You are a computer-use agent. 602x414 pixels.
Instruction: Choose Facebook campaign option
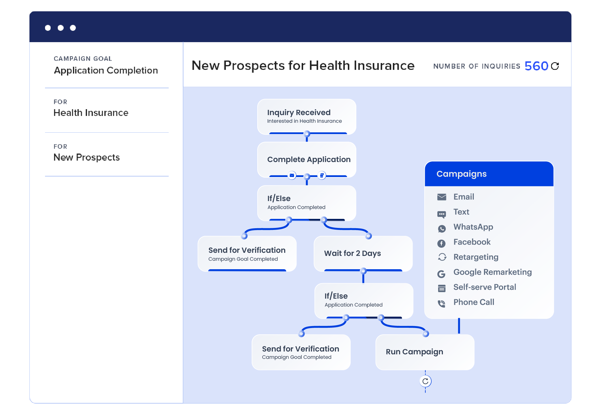472,242
